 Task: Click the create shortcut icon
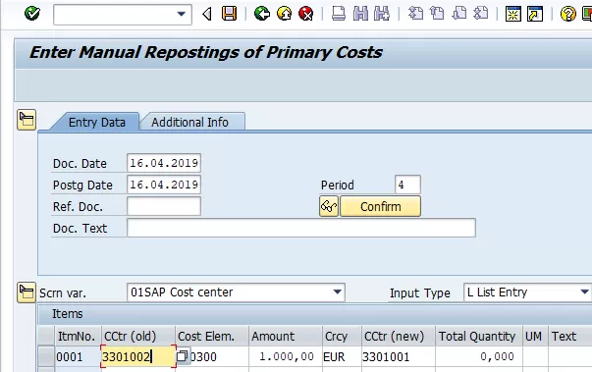535,14
